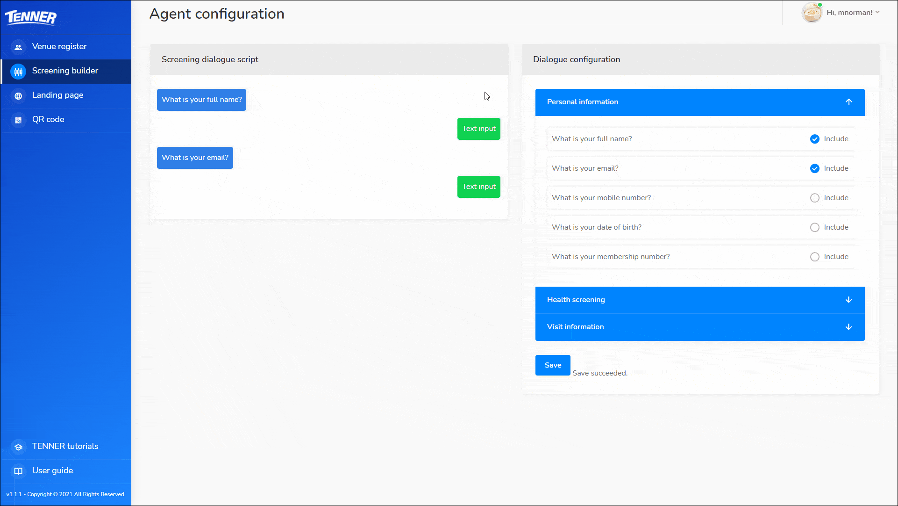
Task: Click the QR code sidebar icon
Action: click(18, 120)
